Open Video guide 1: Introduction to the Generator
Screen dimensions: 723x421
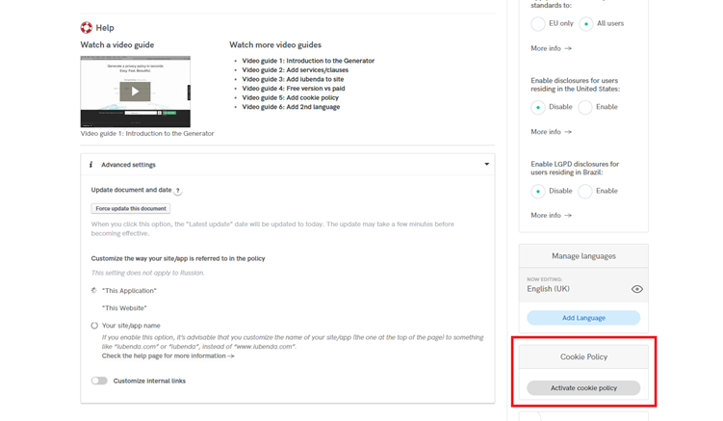pos(308,61)
